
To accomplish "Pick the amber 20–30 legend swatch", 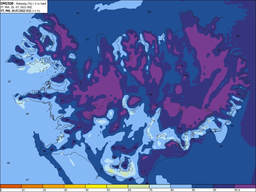I will [x=54, y=186].
